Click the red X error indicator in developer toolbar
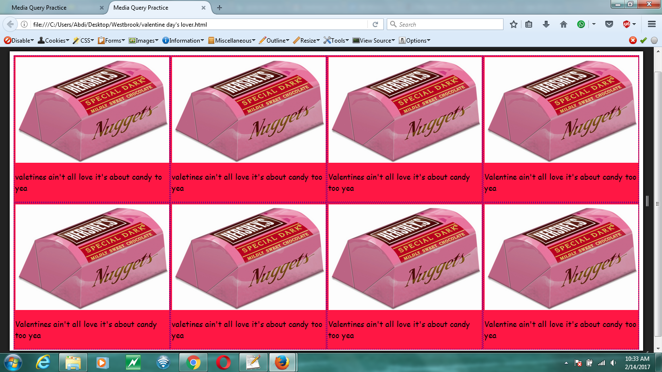This screenshot has width=662, height=372. (x=633, y=41)
